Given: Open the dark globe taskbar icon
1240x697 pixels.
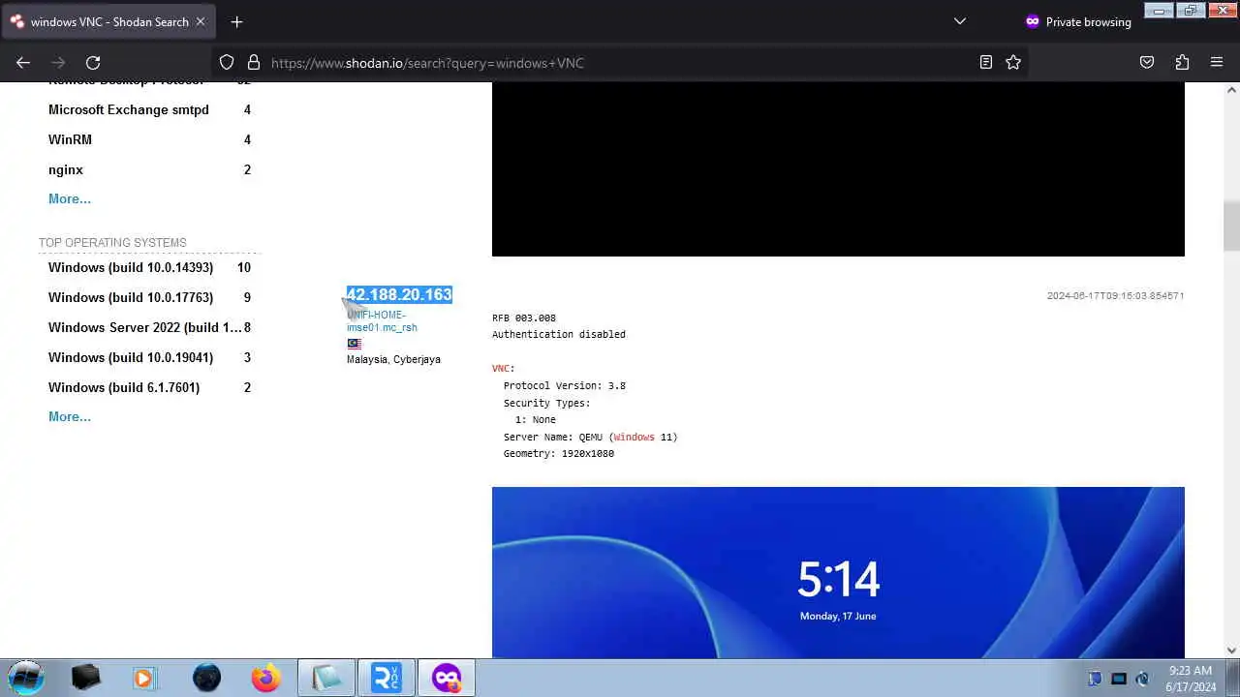Looking at the screenshot, I should (x=206, y=678).
